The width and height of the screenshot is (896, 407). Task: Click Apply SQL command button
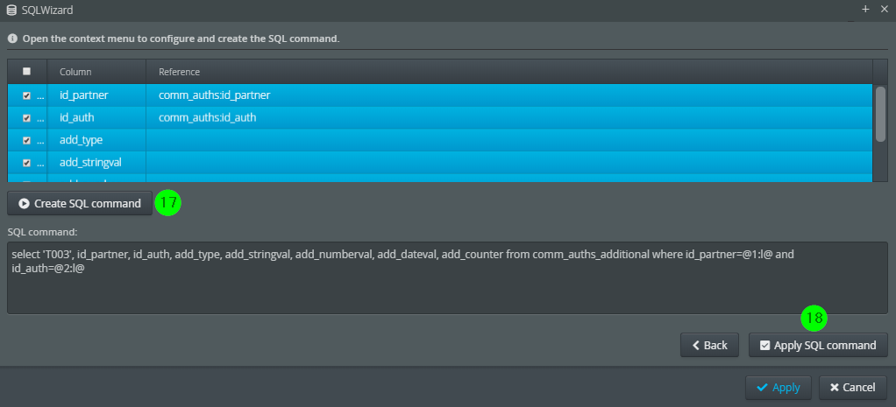[818, 345]
